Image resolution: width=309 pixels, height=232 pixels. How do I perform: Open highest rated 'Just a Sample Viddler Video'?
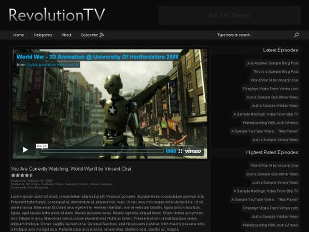[x=275, y=217]
